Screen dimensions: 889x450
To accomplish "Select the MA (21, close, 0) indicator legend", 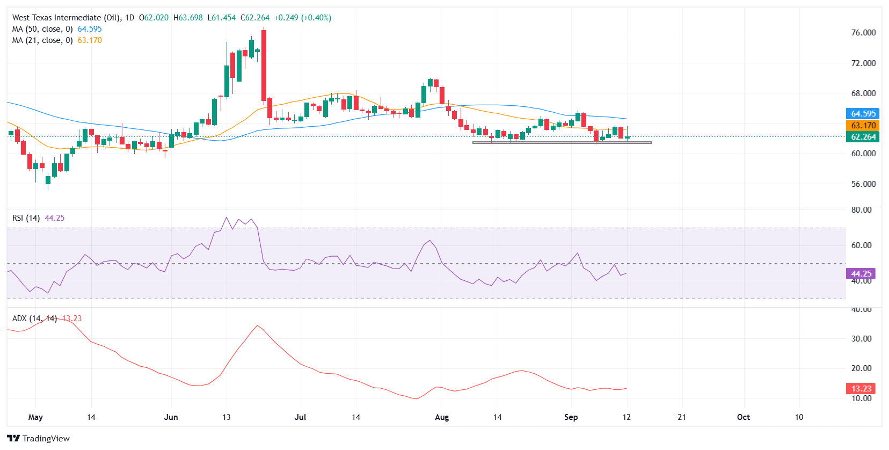I will (x=42, y=40).
